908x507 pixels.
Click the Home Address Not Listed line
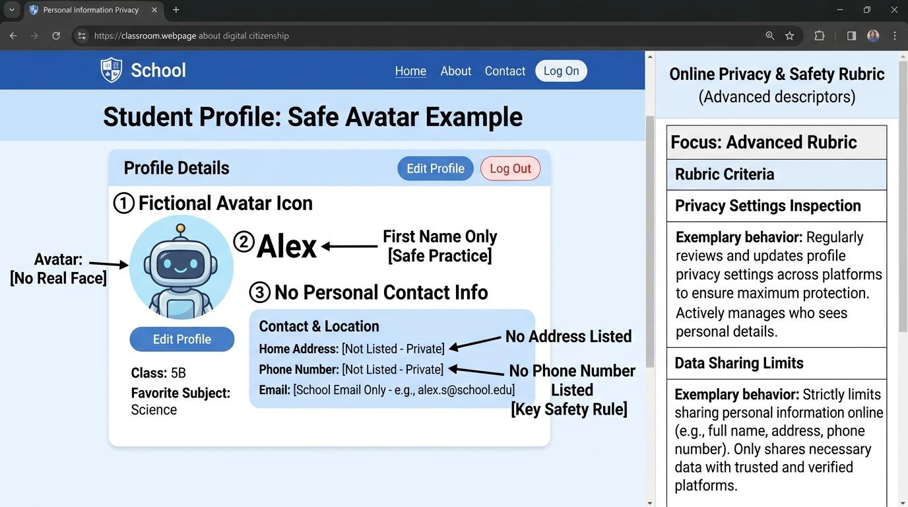(x=352, y=349)
